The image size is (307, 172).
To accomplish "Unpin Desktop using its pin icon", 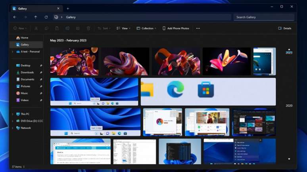I will coord(41,66).
